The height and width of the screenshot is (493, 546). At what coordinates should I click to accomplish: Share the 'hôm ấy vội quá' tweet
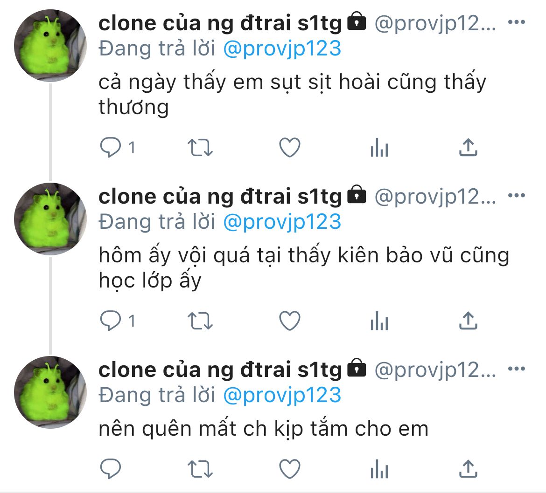point(468,320)
